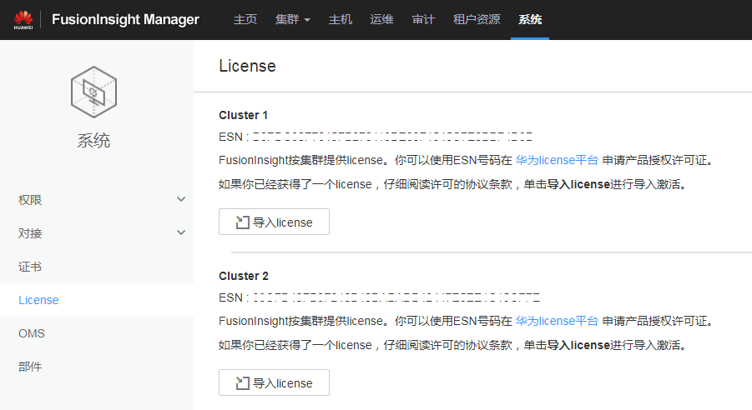Go to the 主机 hosts tab
This screenshot has width=752, height=410.
point(340,20)
